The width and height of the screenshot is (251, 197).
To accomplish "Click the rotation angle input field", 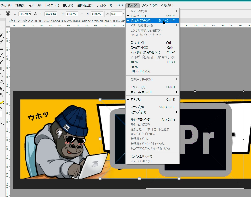I will (116, 14).
